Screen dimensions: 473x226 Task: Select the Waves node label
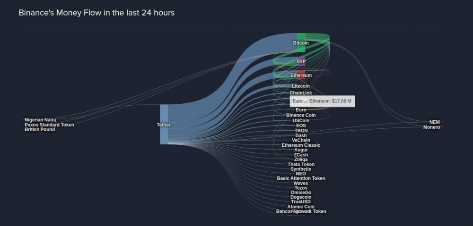pyautogui.click(x=301, y=183)
